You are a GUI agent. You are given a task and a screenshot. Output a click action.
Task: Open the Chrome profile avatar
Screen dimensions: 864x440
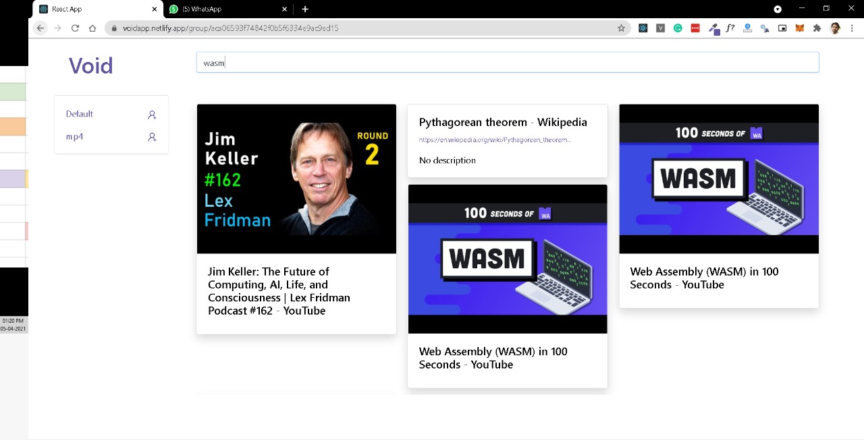coord(835,28)
